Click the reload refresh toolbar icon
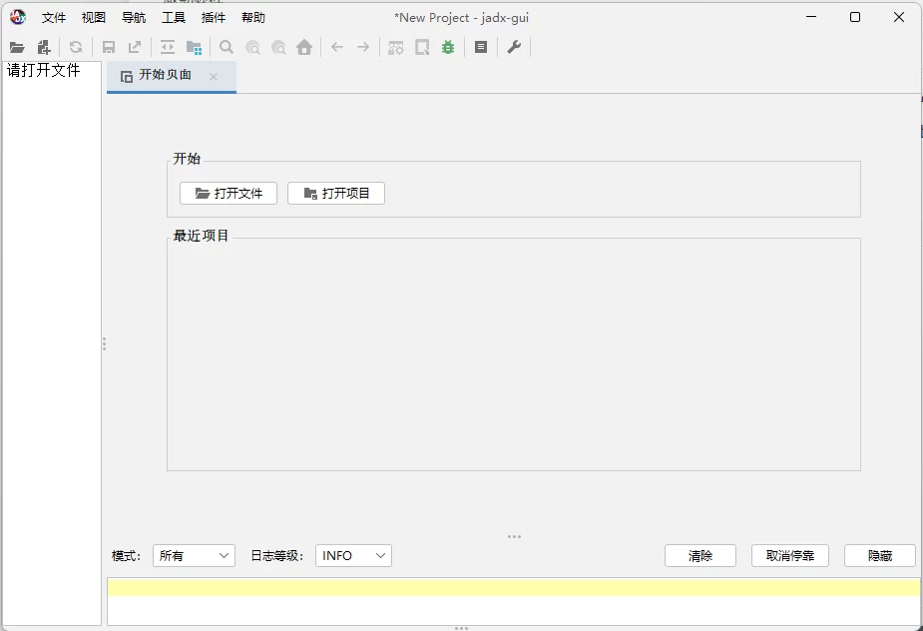 76,47
